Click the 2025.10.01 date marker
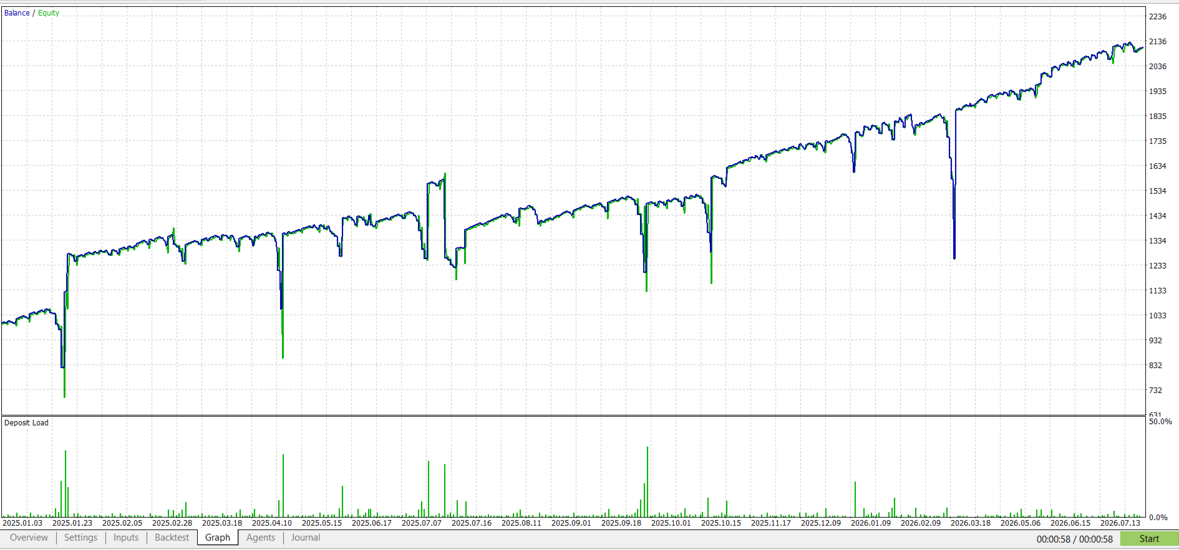Viewport: 1179px width, 550px height. [x=671, y=523]
